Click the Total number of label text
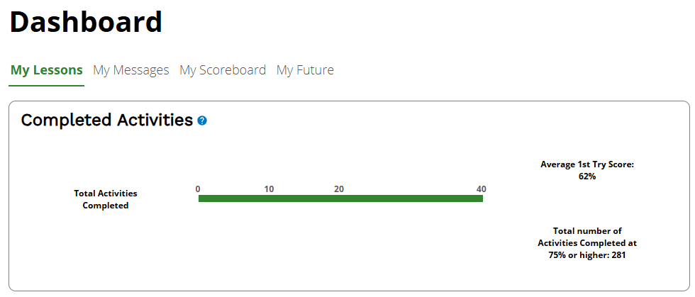This screenshot has height=297, width=695. pos(587,231)
